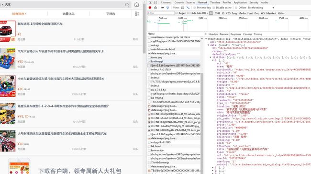This screenshot has width=311, height=174.
Task: Click the 1000 ms timeline overview marker
Action: (x=182, y=18)
